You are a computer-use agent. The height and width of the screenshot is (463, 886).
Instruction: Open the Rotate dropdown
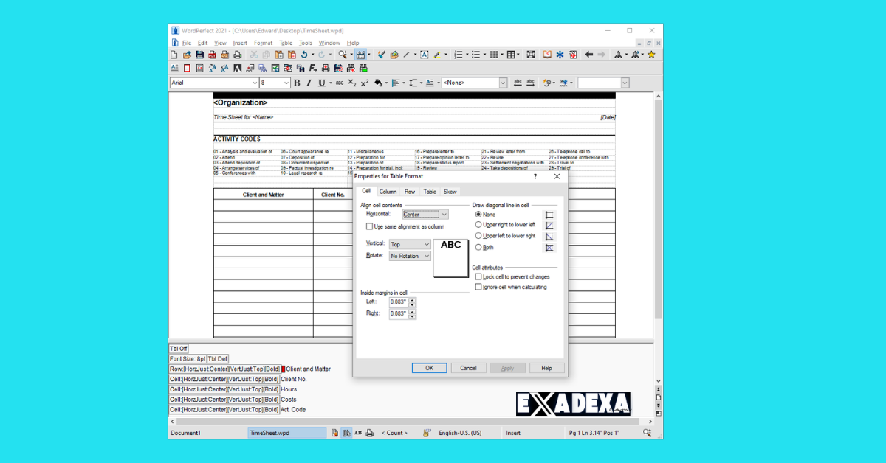tap(427, 256)
